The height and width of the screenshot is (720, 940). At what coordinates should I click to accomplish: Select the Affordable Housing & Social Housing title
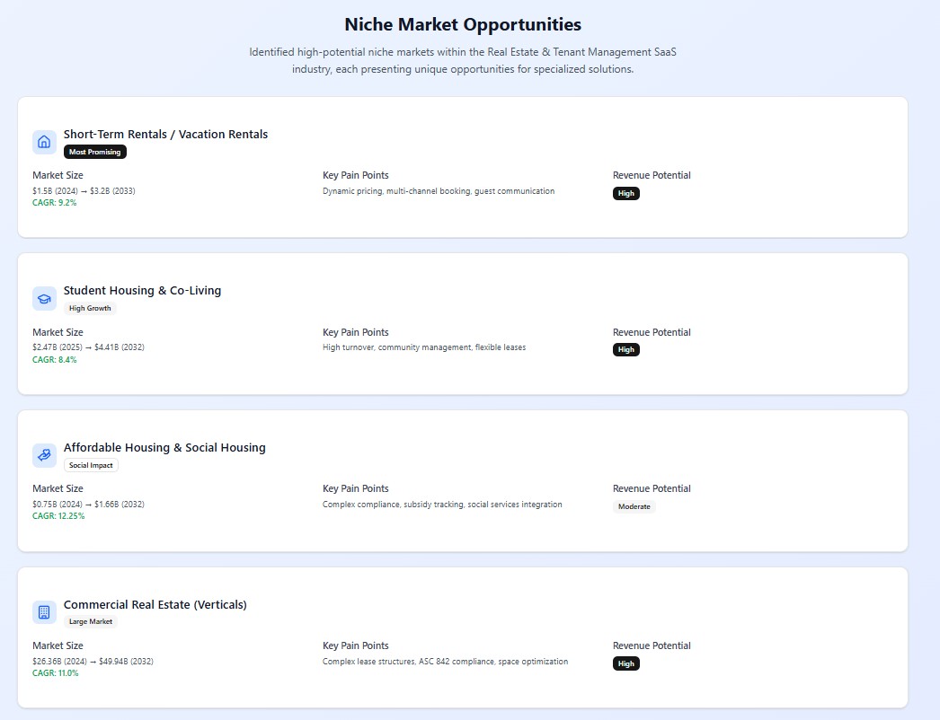coord(164,448)
